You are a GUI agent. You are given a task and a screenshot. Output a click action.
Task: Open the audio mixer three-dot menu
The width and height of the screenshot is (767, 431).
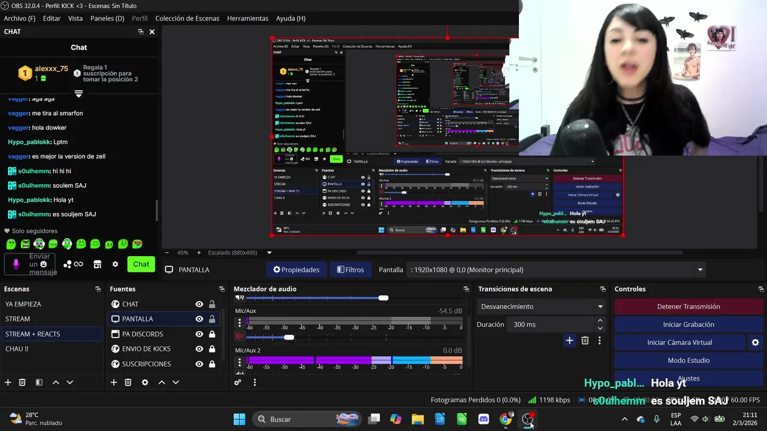(255, 383)
